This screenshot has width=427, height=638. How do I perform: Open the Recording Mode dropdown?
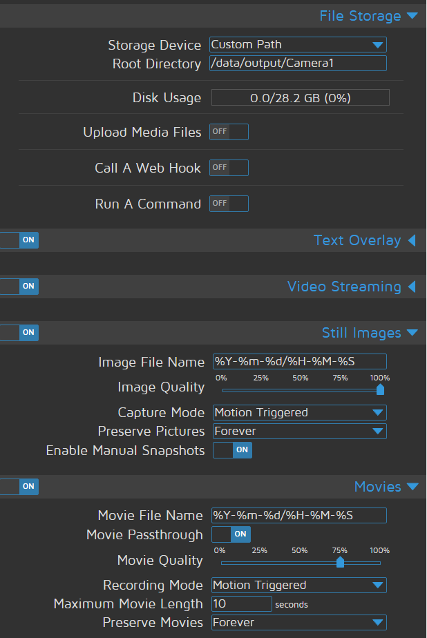(298, 586)
